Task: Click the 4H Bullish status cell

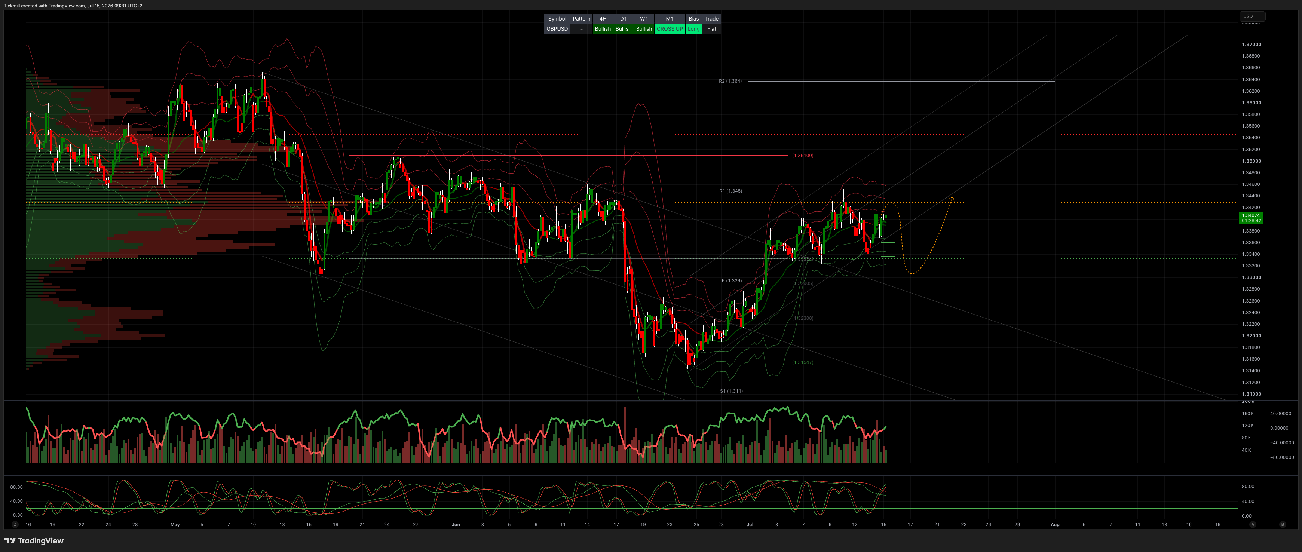Action: tap(603, 29)
